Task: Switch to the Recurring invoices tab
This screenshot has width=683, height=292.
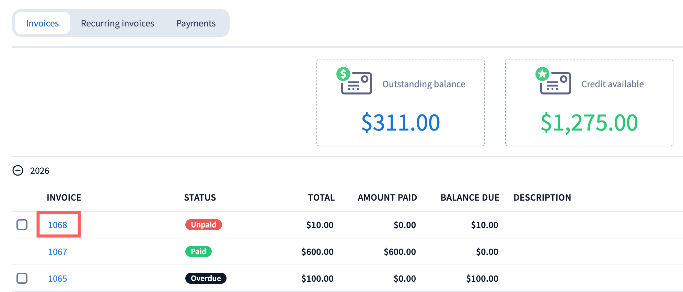Action: (117, 23)
